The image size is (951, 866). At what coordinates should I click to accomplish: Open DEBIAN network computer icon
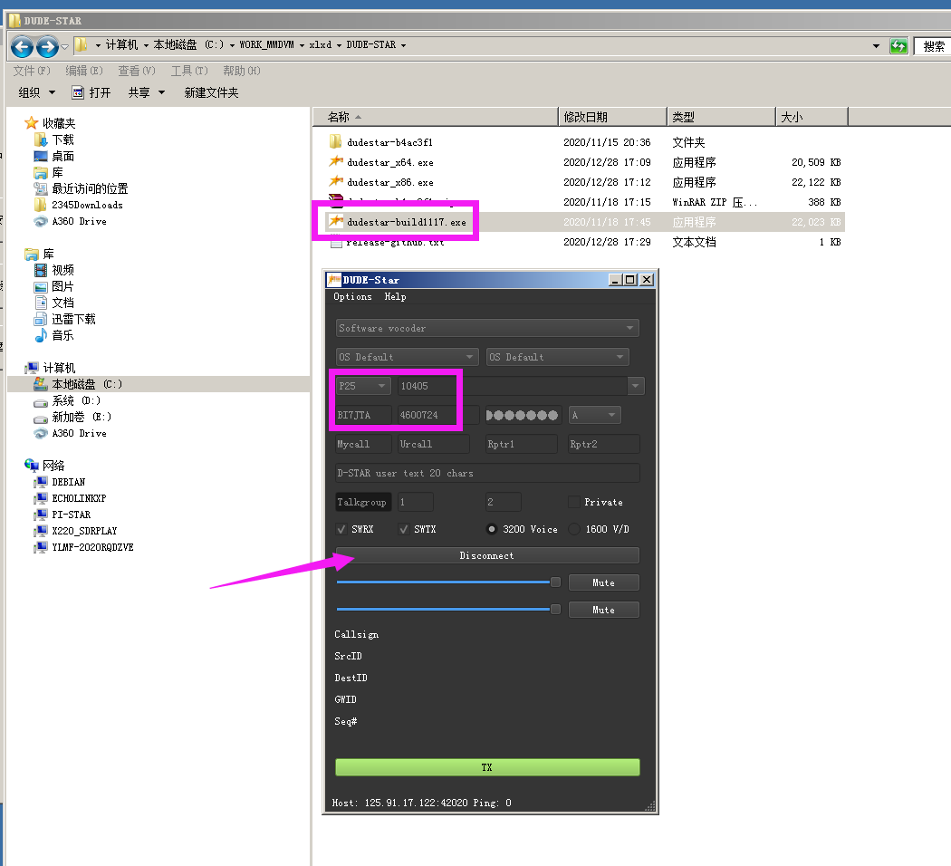41,482
